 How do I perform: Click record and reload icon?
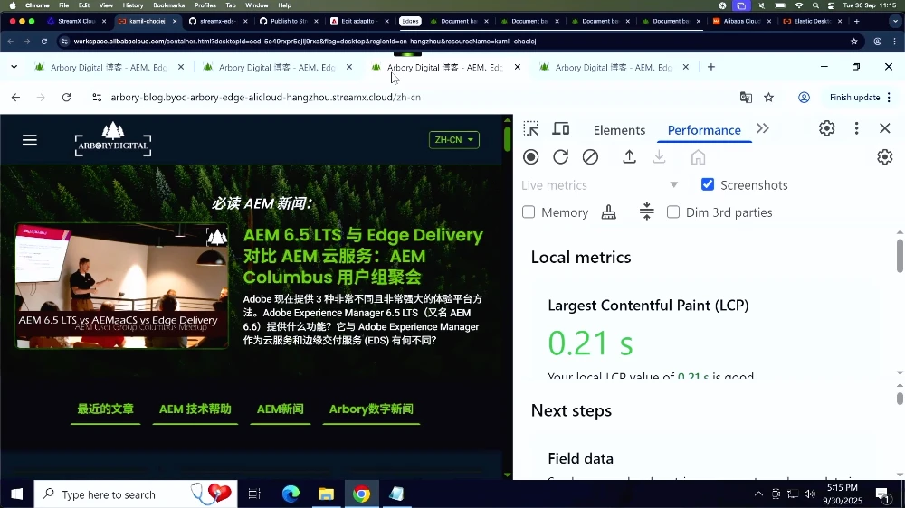[561, 157]
